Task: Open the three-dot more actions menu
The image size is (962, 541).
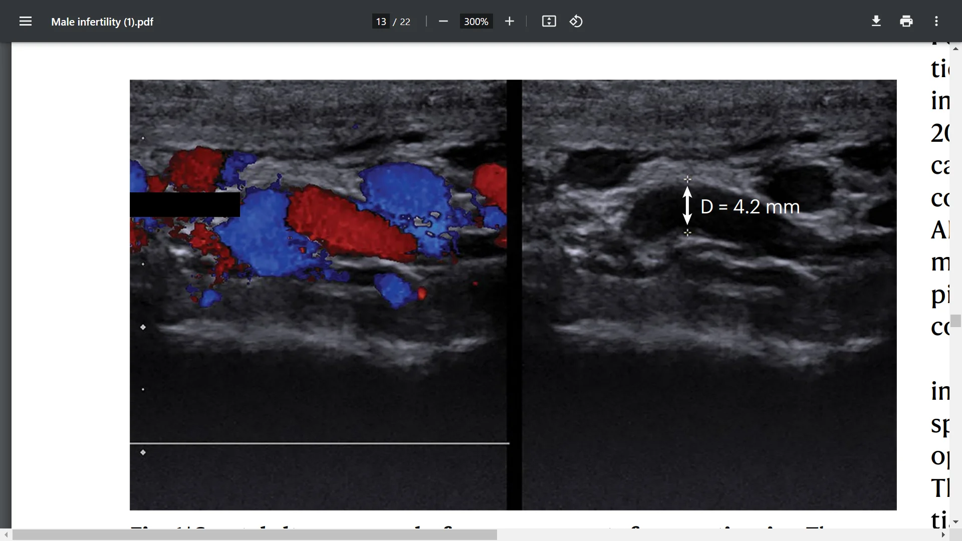Action: pyautogui.click(x=936, y=22)
